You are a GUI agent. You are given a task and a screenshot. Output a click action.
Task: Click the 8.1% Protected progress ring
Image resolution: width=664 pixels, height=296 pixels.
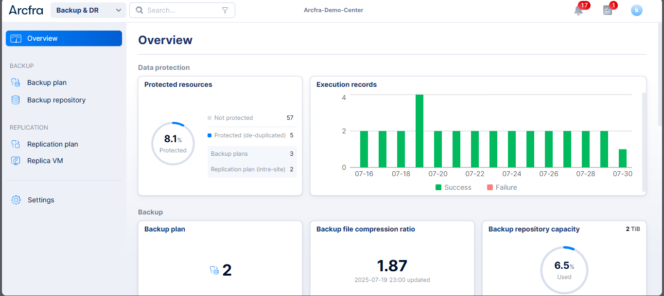point(173,144)
